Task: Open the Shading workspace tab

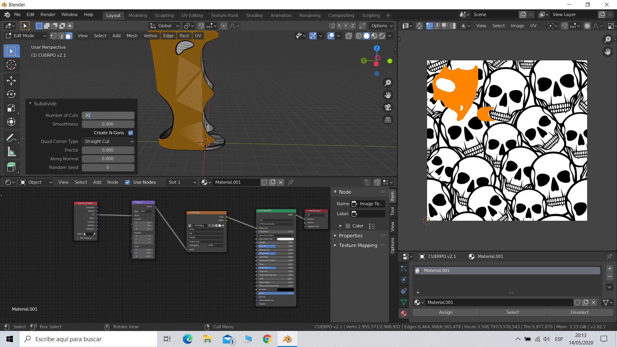Action: (x=254, y=15)
